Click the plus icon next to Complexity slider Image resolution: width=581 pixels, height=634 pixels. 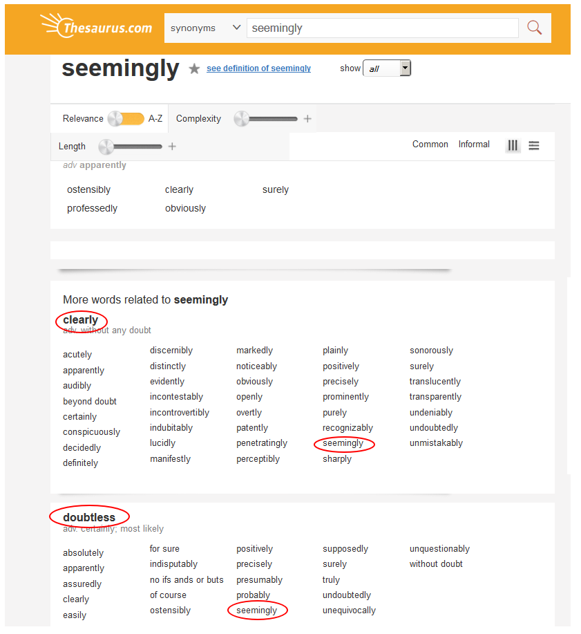(x=307, y=119)
